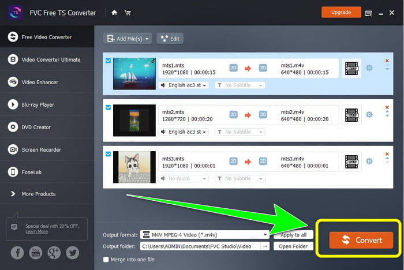Image resolution: width=404 pixels, height=270 pixels.
Task: Open subtitle dropdown for mts2.mts
Action: [x=240, y=132]
